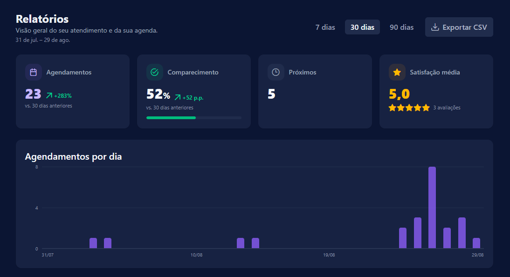The image size is (510, 277).
Task: Click the last chart bar at 29/08
Action: (x=476, y=243)
